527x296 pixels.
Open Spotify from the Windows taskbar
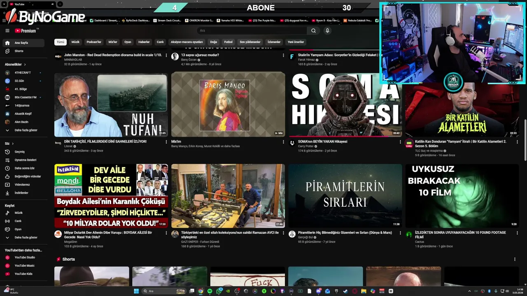[210, 291]
